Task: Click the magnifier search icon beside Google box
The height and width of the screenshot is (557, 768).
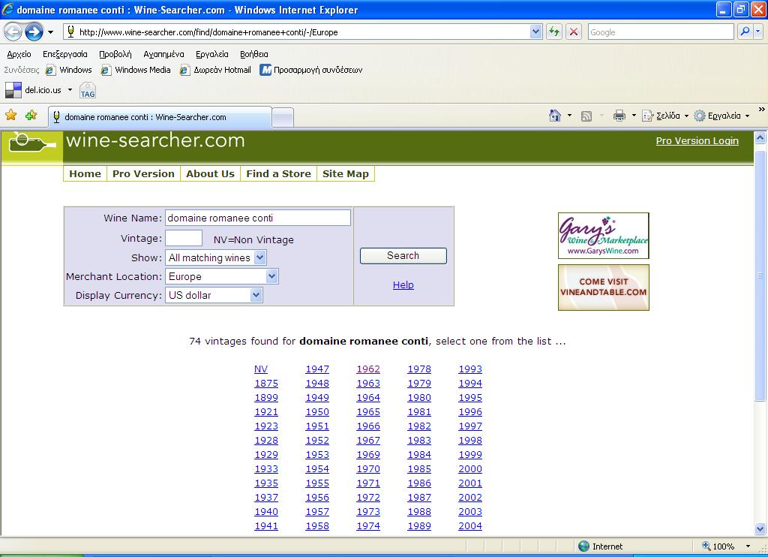Action: tap(745, 32)
